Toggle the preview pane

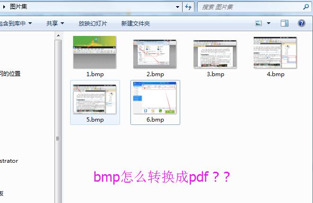(x=285, y=23)
